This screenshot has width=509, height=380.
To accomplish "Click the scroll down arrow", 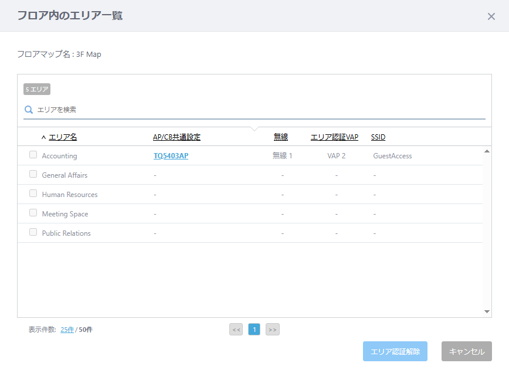I will click(487, 311).
